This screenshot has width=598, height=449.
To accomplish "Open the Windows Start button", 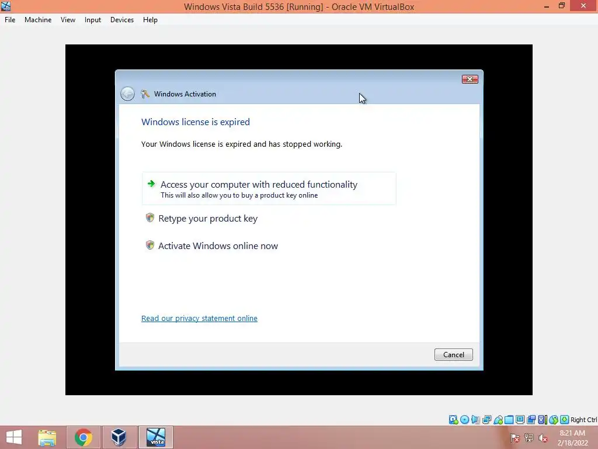I will (x=14, y=437).
